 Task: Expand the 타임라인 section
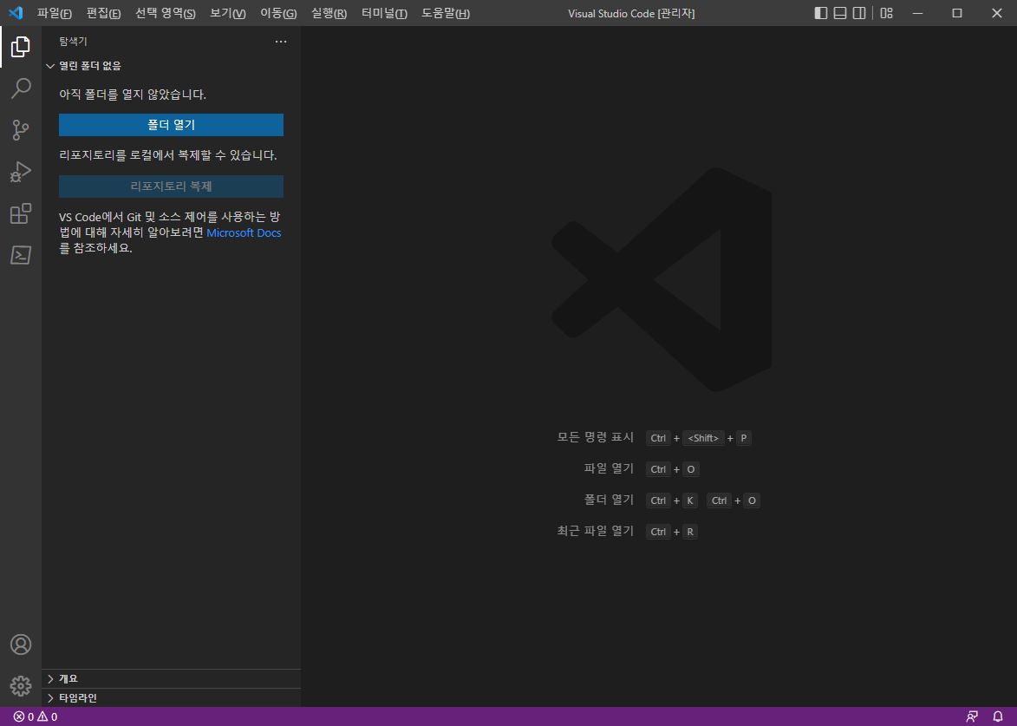click(x=171, y=698)
